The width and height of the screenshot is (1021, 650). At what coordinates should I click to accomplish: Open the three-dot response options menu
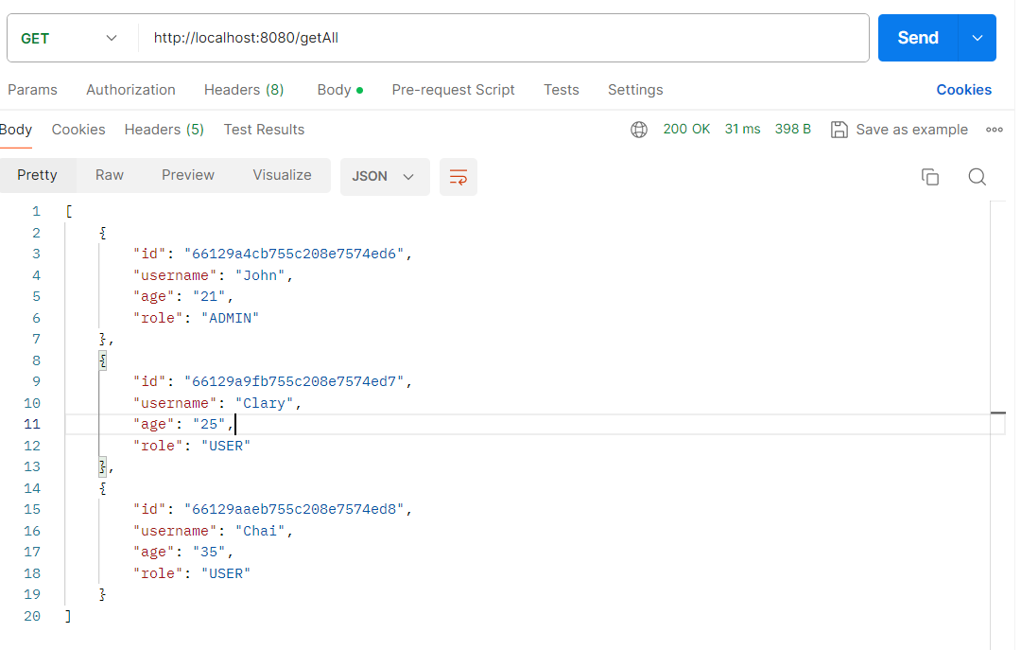coord(994,130)
